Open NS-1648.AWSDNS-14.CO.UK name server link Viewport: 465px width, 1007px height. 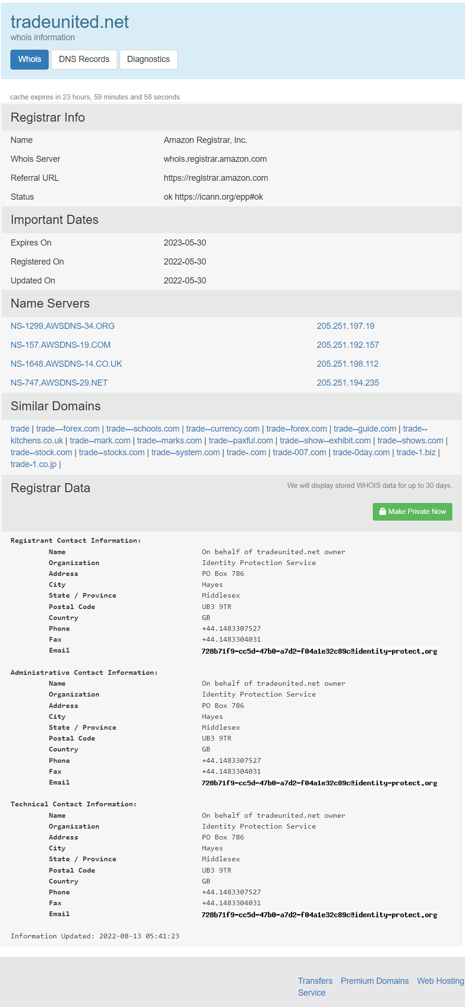tap(66, 364)
